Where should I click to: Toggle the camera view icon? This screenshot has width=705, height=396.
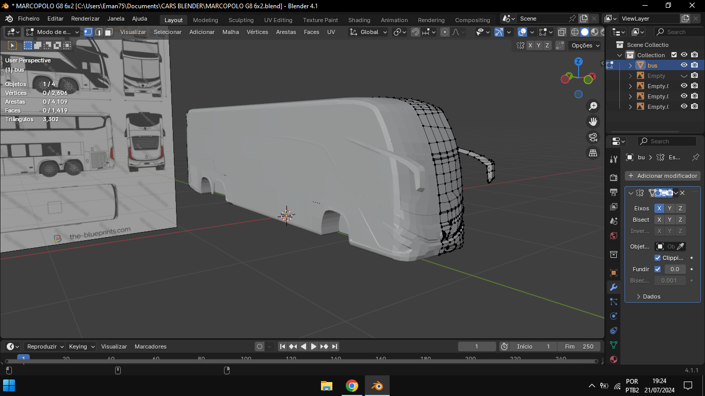[x=593, y=137]
